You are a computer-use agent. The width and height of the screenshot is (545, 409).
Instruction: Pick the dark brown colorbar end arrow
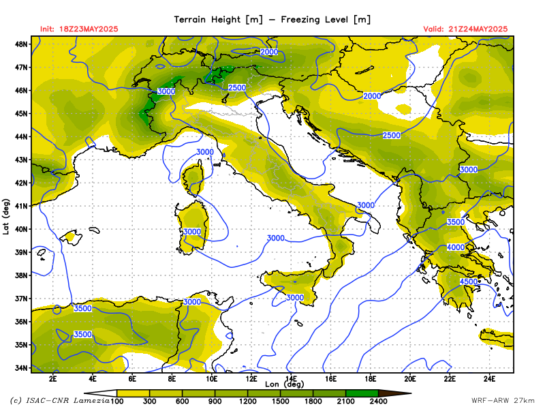click(x=394, y=393)
